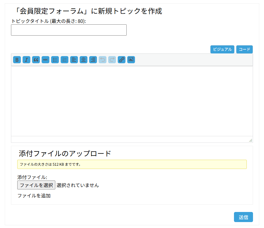264x228 pixels.
Task: Grab the editor resize handle corner
Action: pos(251,140)
